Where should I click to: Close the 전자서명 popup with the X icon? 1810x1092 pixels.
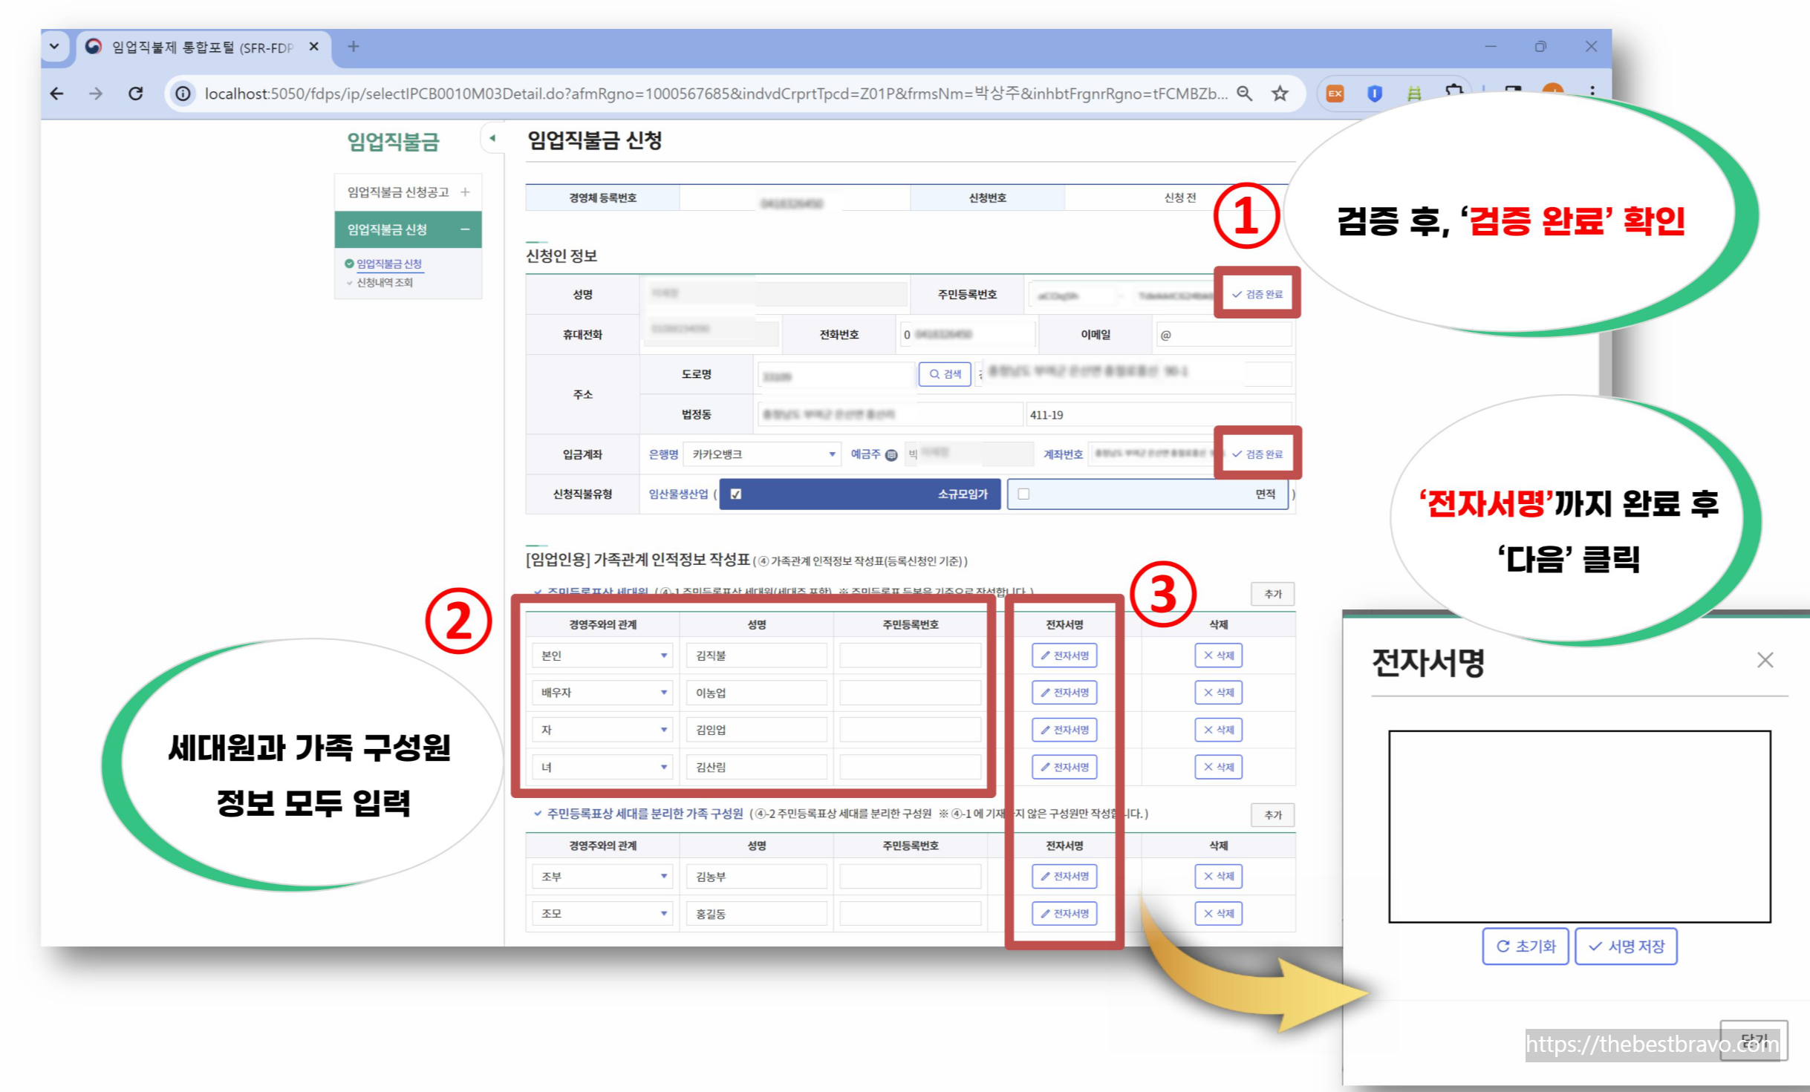(x=1765, y=660)
